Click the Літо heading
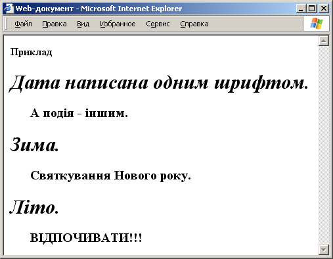Viewport: 333px width, 259px height. [x=34, y=207]
